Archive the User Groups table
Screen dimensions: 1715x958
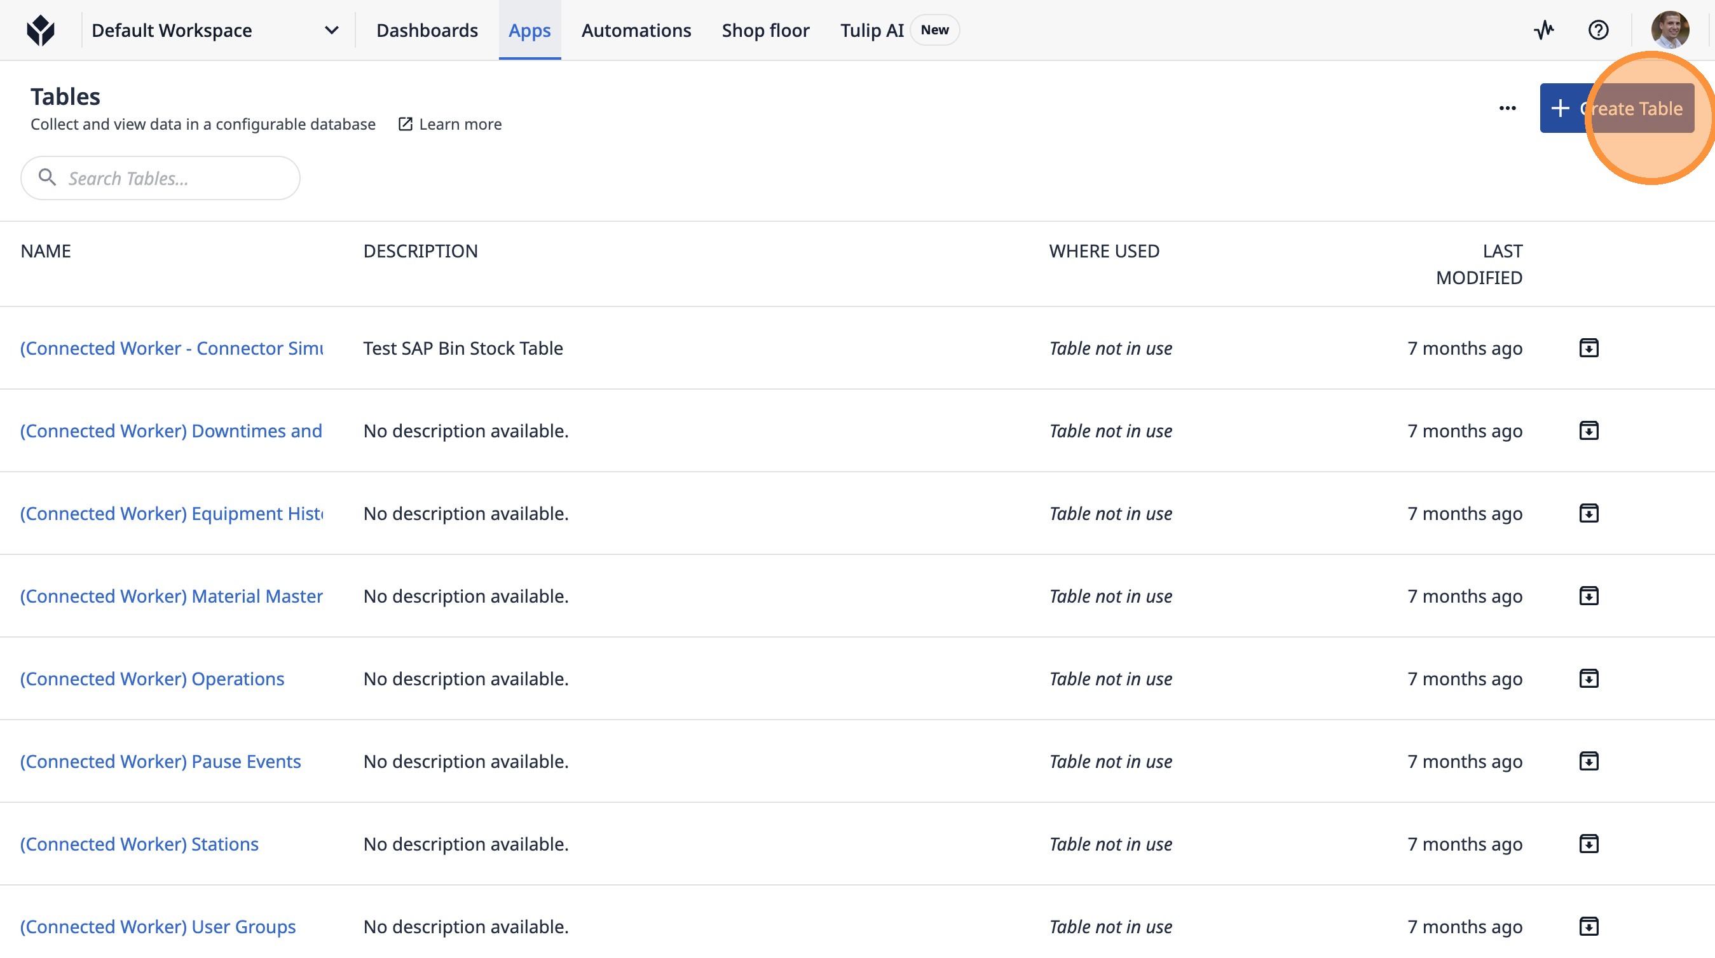click(x=1589, y=926)
